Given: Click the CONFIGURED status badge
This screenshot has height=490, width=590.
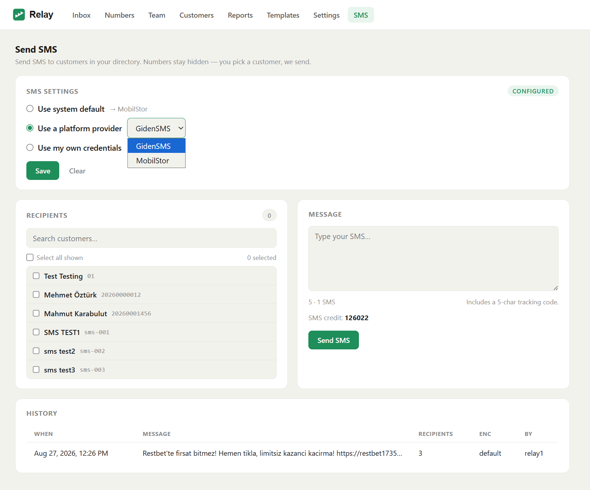Looking at the screenshot, I should pyautogui.click(x=533, y=91).
